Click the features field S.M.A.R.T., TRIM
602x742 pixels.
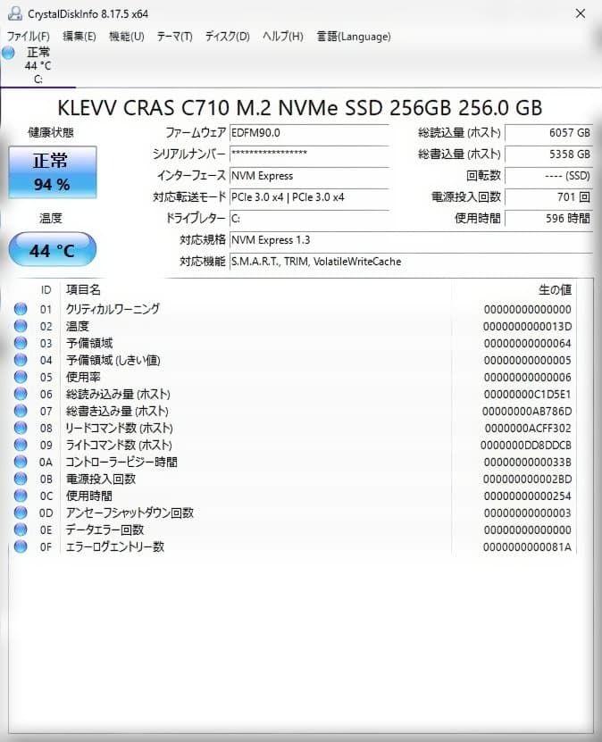[x=411, y=262]
